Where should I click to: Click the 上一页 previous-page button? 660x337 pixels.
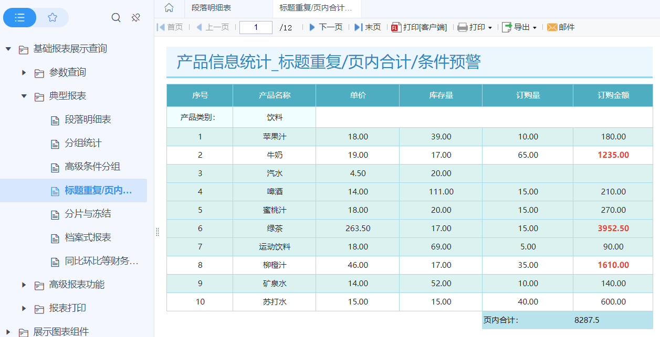point(213,27)
